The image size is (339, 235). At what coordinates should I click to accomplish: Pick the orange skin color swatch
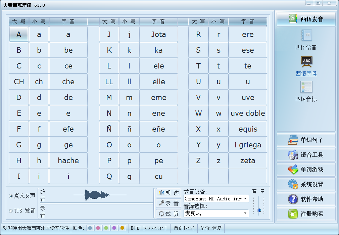point(122,228)
